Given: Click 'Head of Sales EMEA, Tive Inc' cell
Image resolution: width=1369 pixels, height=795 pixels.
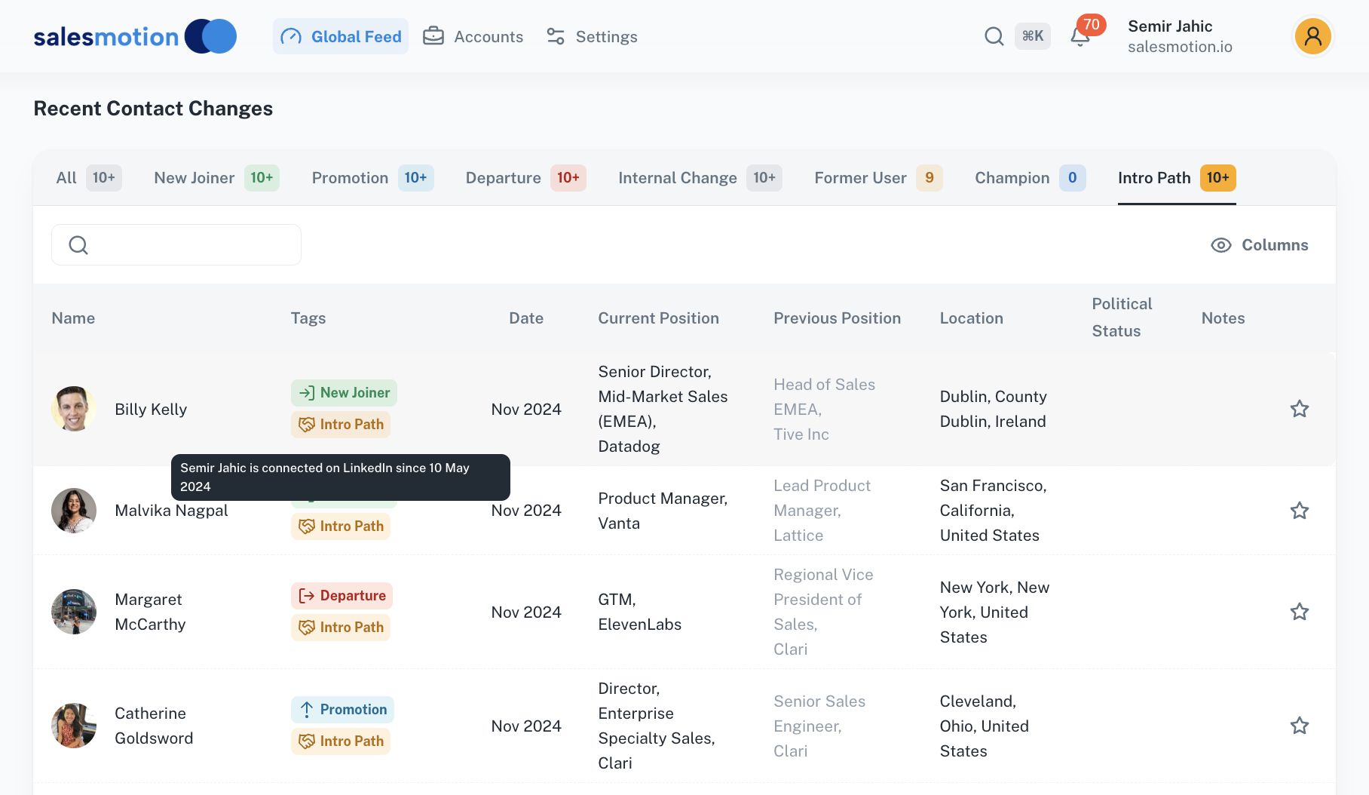Looking at the screenshot, I should (x=824, y=409).
